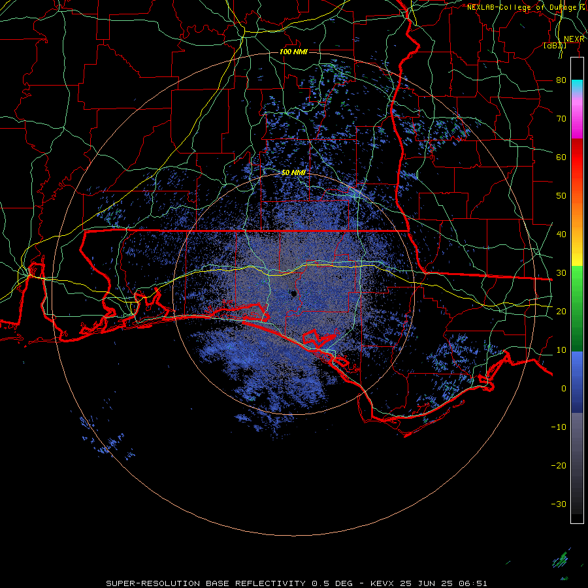588x588 pixels.
Task: Click the yellow segment of the color bar
Action: (577, 255)
